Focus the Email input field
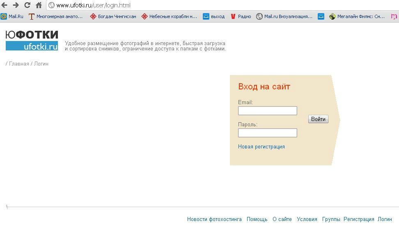Image resolution: width=399 pixels, height=228 pixels. tap(267, 111)
